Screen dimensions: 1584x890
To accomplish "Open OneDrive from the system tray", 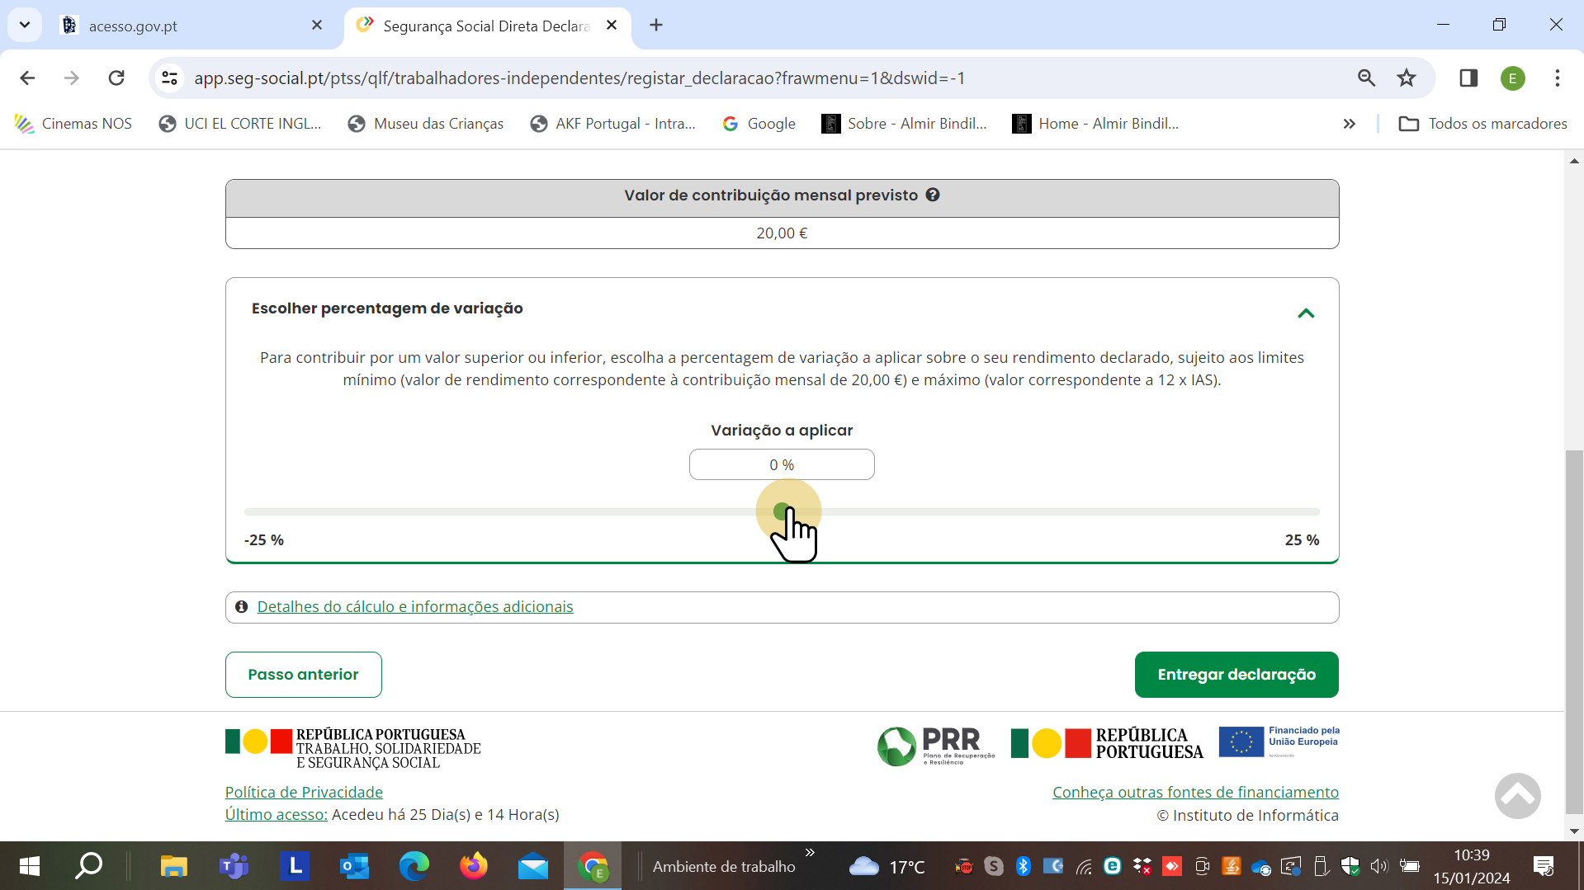I will click(1261, 866).
